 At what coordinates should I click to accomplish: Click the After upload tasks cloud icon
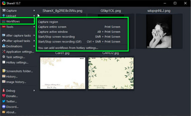click(x=4, y=41)
